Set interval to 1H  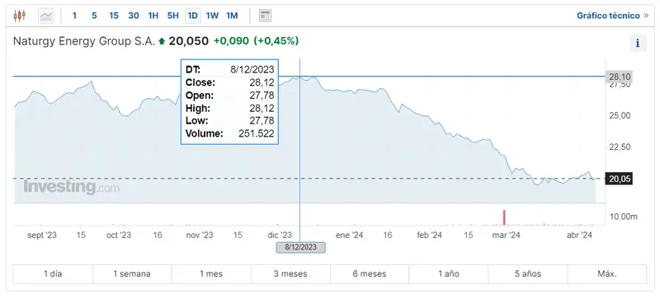click(x=153, y=16)
